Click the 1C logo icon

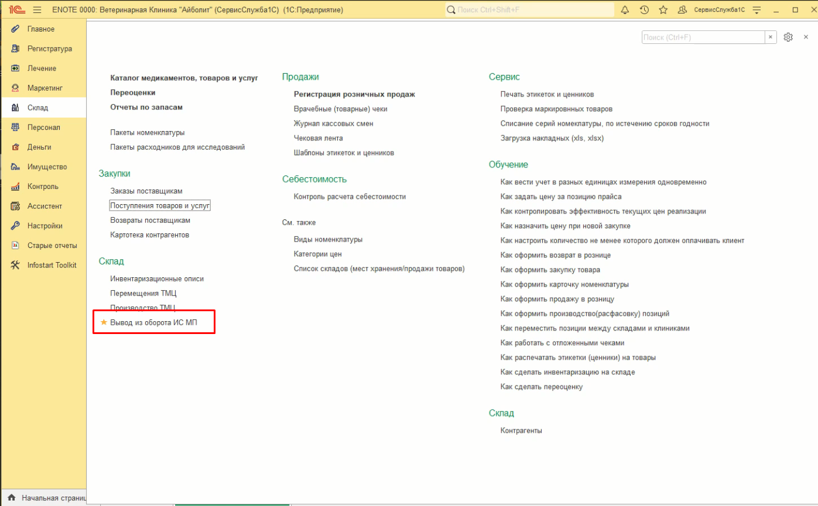pos(16,10)
